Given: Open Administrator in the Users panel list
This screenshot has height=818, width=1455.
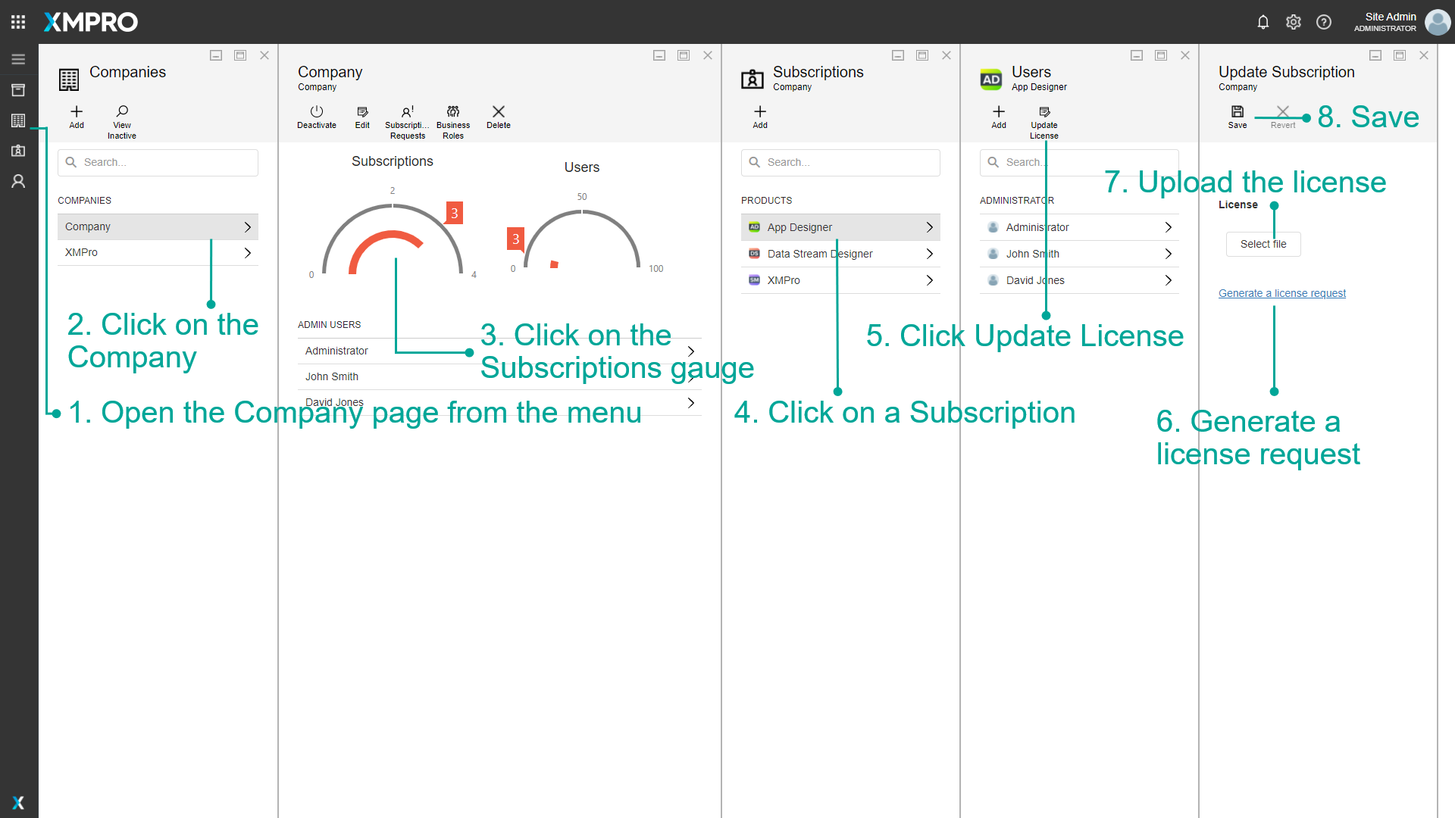Looking at the screenshot, I should pyautogui.click(x=1079, y=227).
